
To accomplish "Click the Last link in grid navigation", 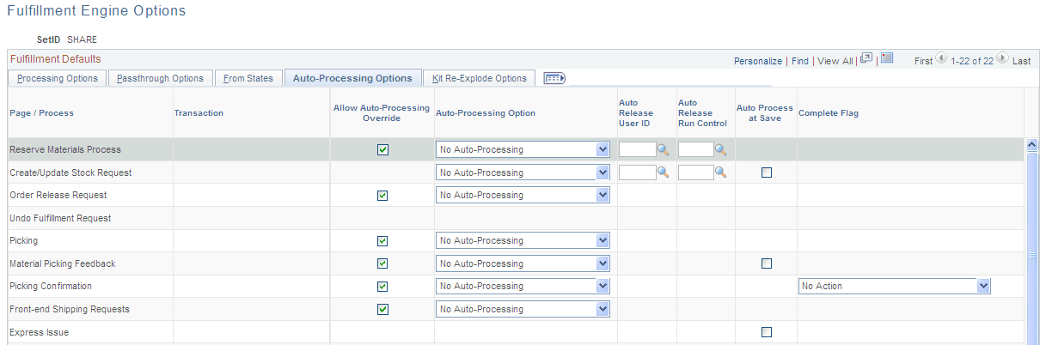I will coord(1021,62).
